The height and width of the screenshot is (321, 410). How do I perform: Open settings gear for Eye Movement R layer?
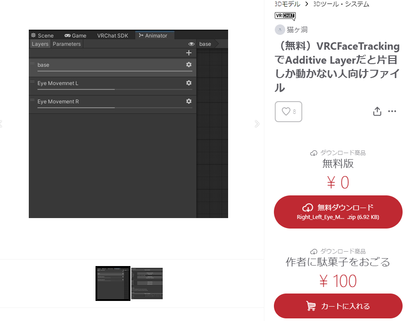(189, 101)
